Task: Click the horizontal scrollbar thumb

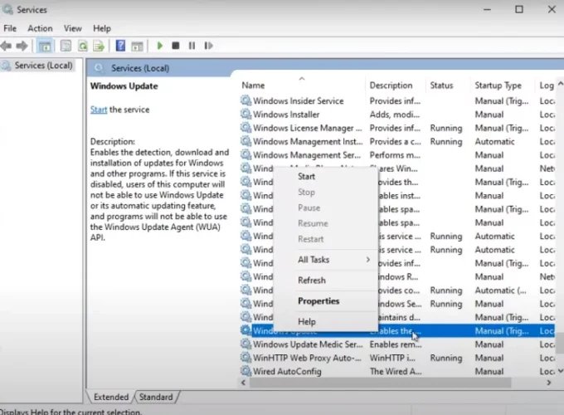Action: 380,383
